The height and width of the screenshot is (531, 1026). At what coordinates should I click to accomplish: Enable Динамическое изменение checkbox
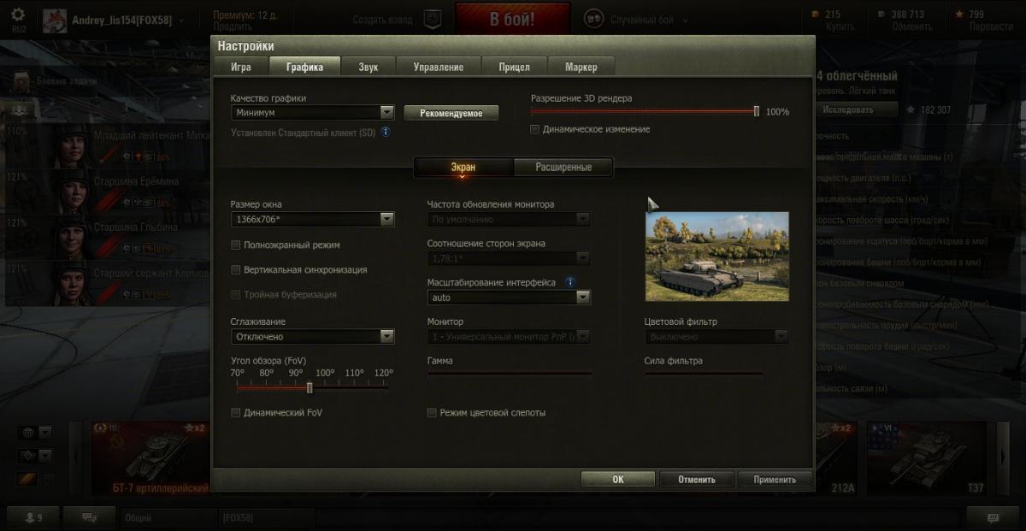pyautogui.click(x=534, y=129)
